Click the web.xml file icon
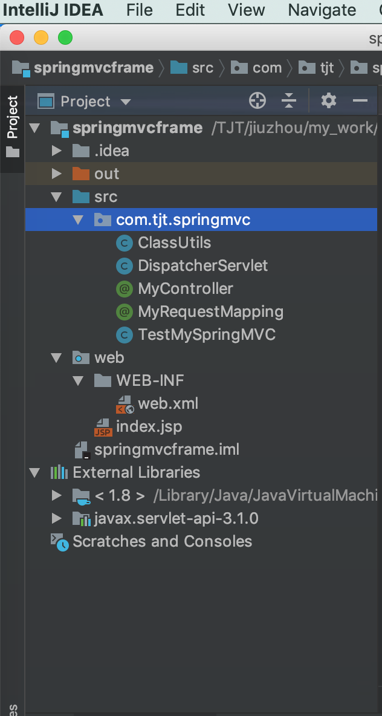This screenshot has height=716, width=382. [x=125, y=404]
